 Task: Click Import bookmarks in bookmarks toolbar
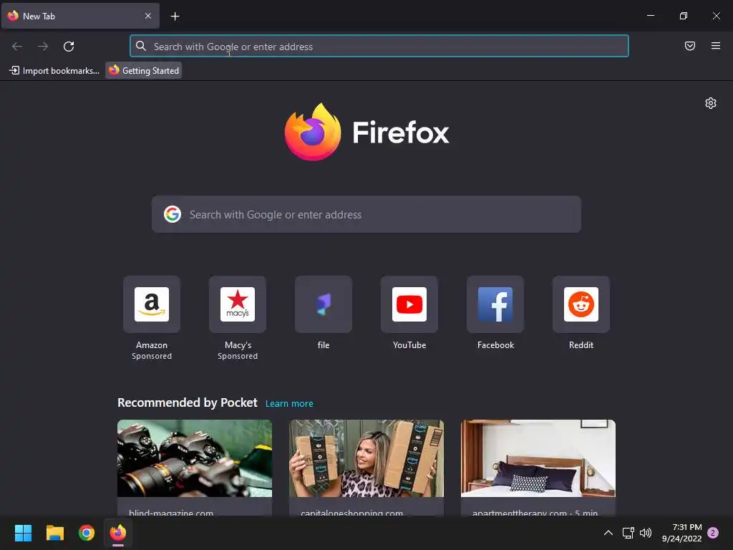pyautogui.click(x=54, y=71)
